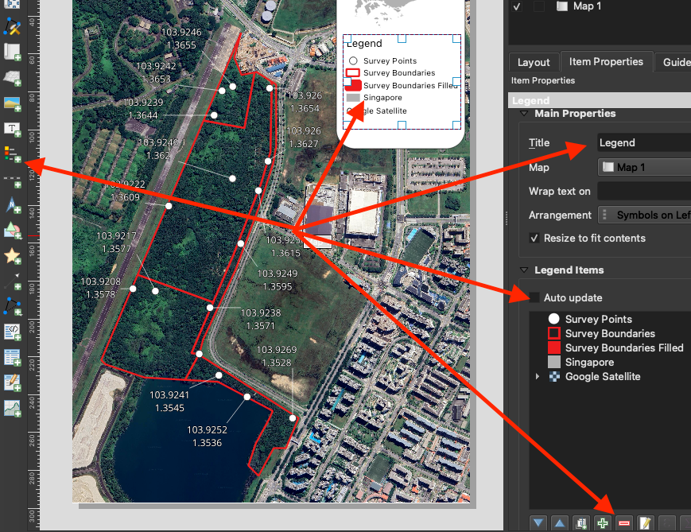Screen dimensions: 691x532
Task: Activate the Add HTML tool
Action: (12, 332)
